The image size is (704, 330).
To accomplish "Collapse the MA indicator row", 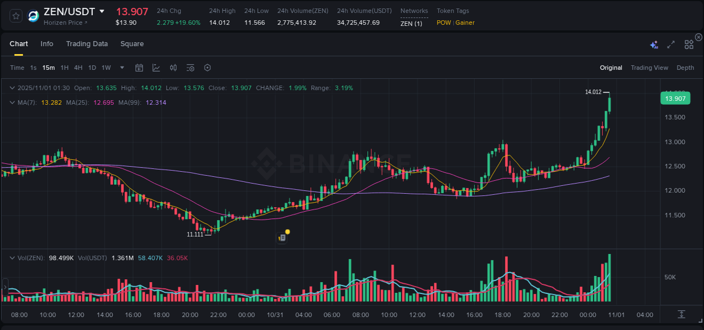I will [12, 102].
